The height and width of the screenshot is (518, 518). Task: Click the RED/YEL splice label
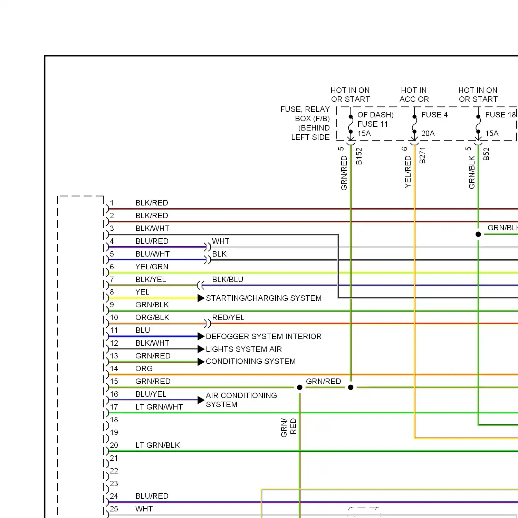click(228, 317)
